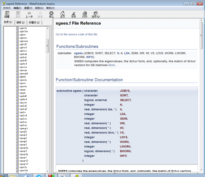Switch to the 收藏夹 (Favorites) tab
This screenshot has height=177, width=205.
[x=34, y=22]
